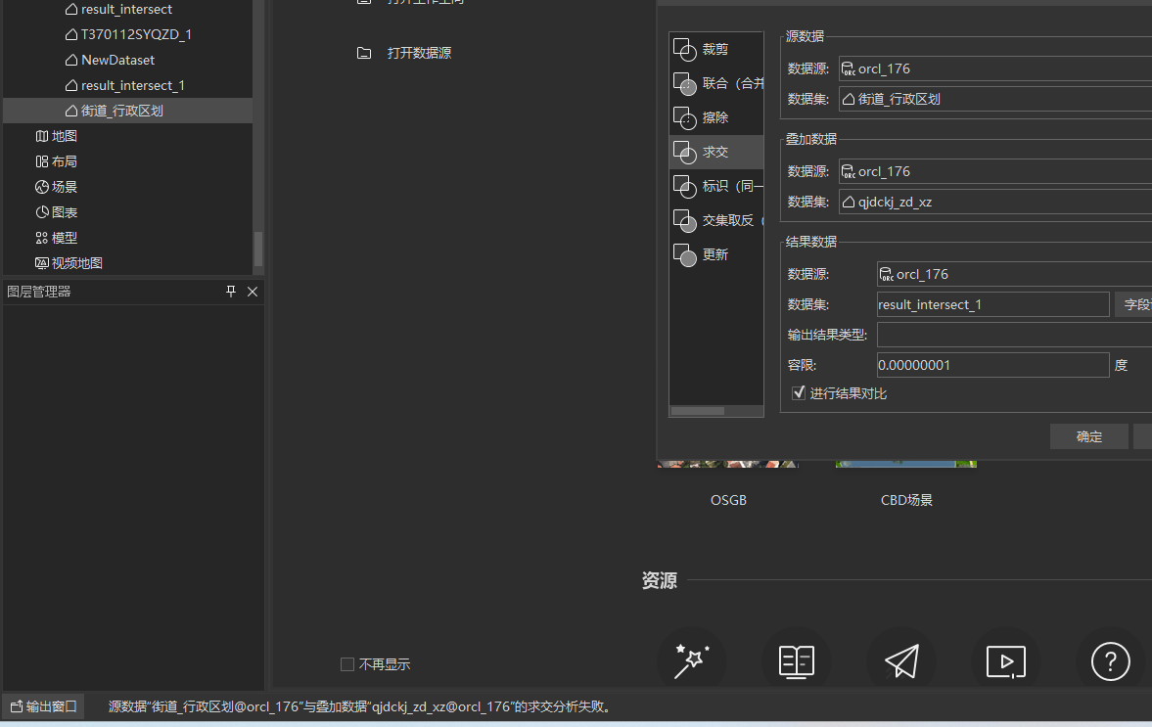Open the CBD场景 sample thumbnail
This screenshot has height=727, width=1152.
(906, 464)
